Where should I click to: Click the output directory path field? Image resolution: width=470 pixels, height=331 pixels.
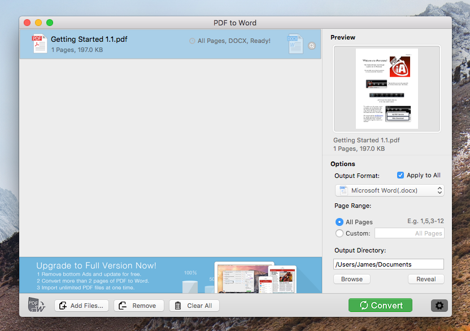coord(389,264)
